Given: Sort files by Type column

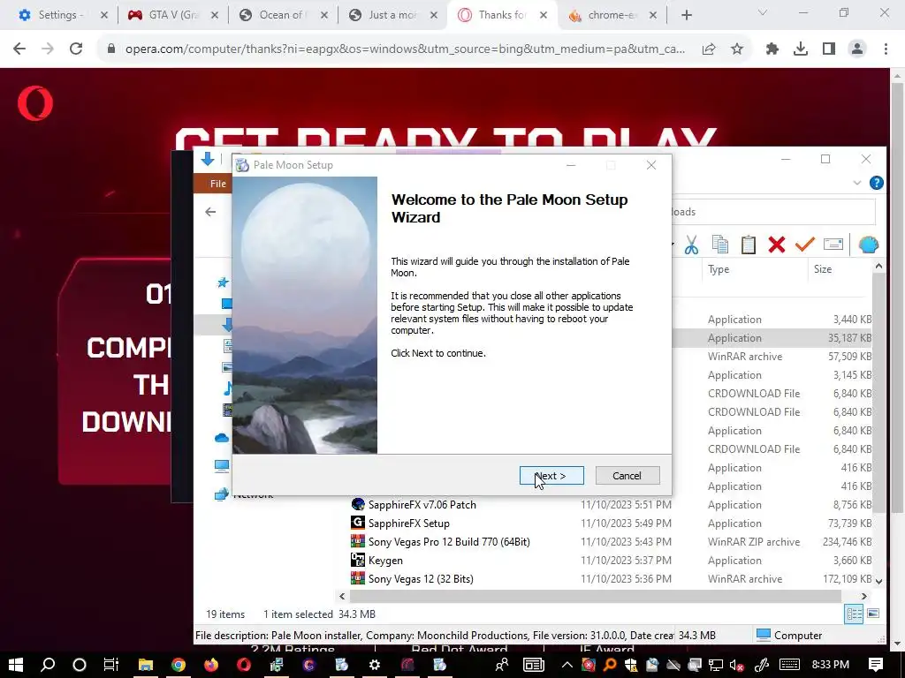Looking at the screenshot, I should (x=719, y=269).
